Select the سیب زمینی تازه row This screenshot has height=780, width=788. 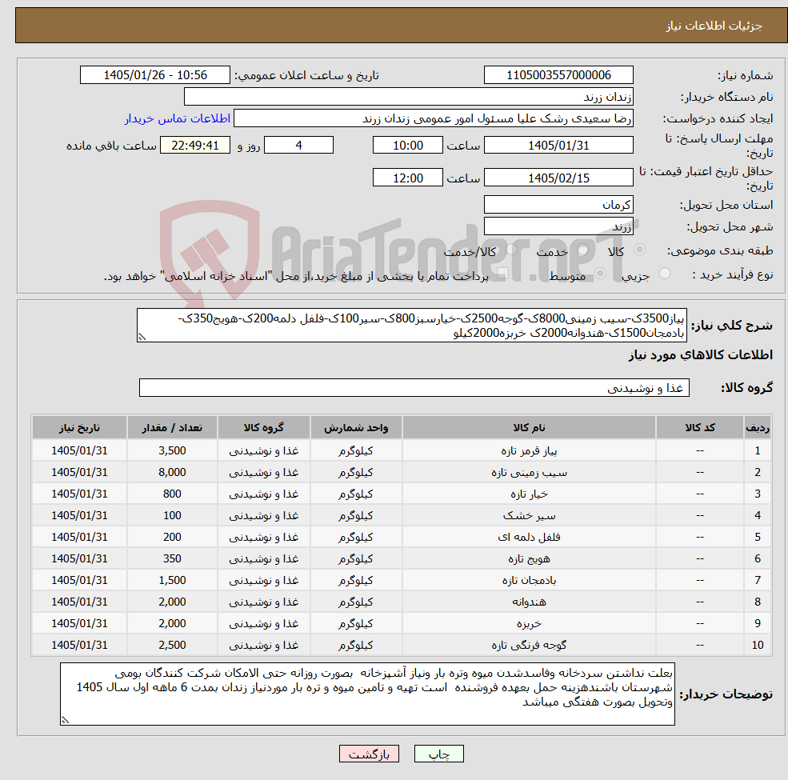coord(402,473)
